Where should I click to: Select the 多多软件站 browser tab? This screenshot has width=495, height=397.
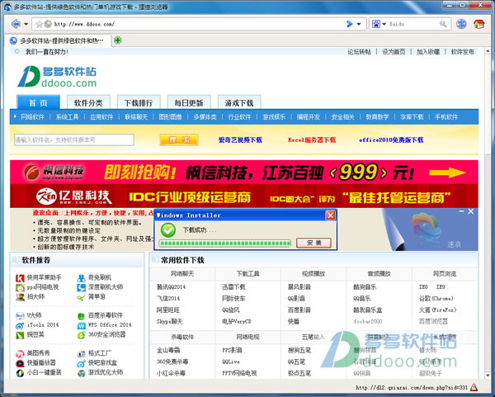point(58,40)
